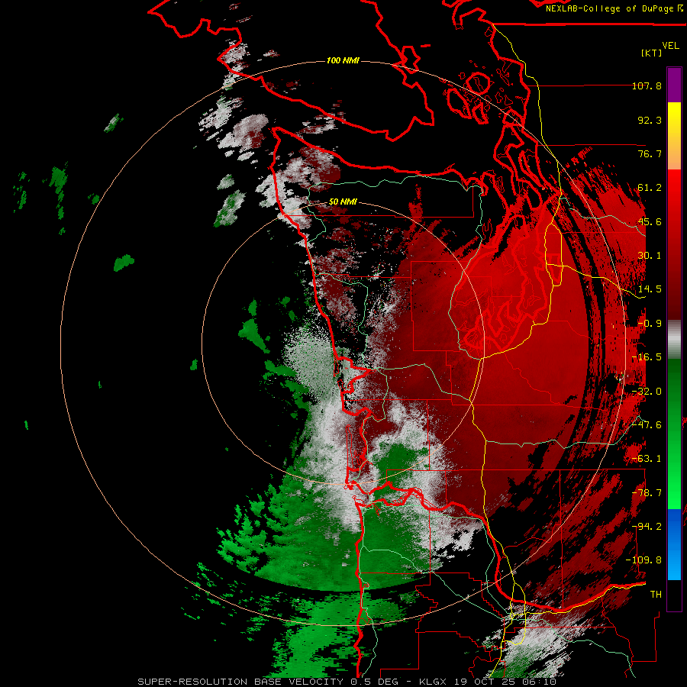Select the -109.8 velocity scale value
Viewport: 687px width, 687px height.
click(x=643, y=560)
